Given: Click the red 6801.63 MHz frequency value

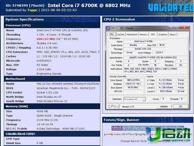Looking at the screenshot, I should coord(46,39).
